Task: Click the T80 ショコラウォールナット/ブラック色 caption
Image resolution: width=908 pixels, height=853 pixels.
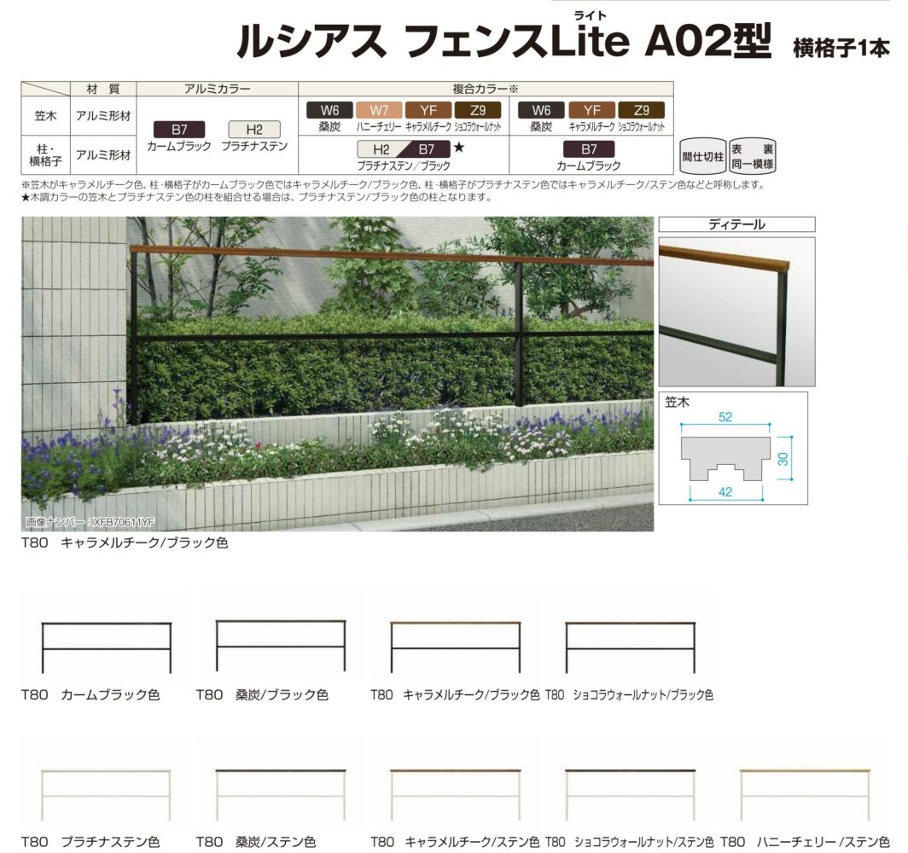Action: point(630,694)
